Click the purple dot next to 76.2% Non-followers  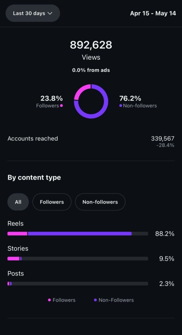tap(121, 106)
